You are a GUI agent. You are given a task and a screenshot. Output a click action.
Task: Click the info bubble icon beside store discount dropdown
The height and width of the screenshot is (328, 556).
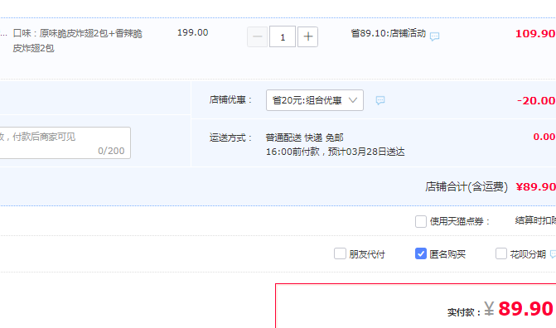point(380,100)
